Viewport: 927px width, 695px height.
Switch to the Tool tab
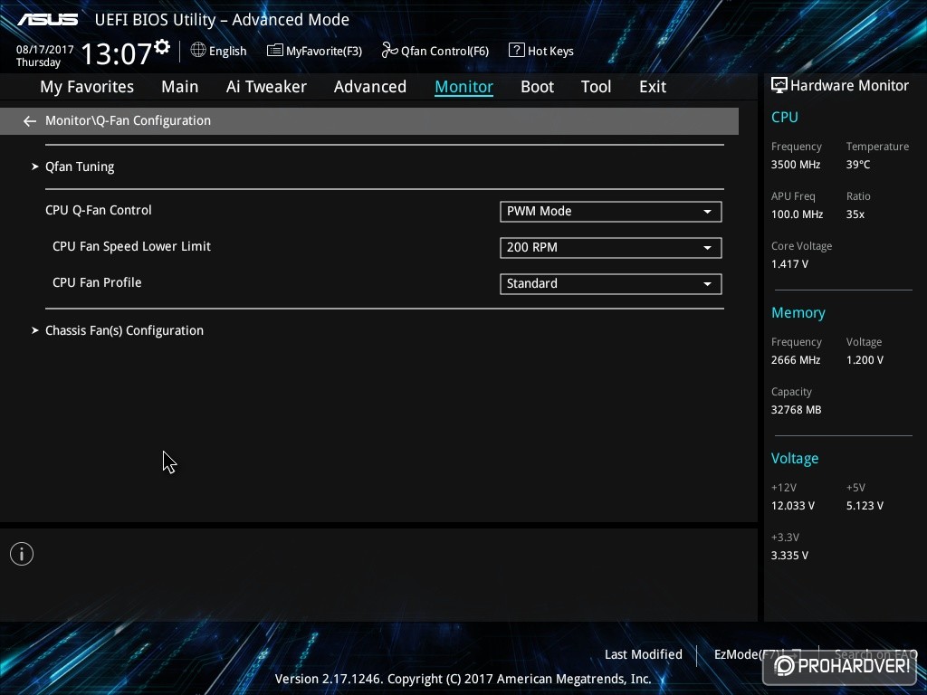pyautogui.click(x=596, y=87)
